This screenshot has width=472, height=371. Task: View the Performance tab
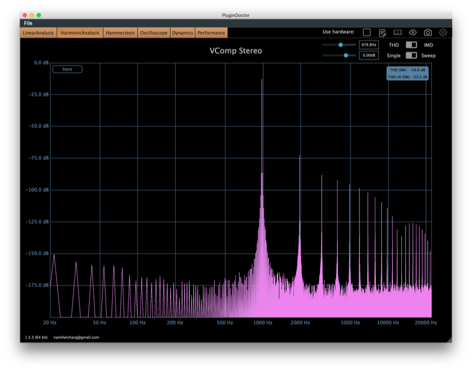[x=211, y=33]
